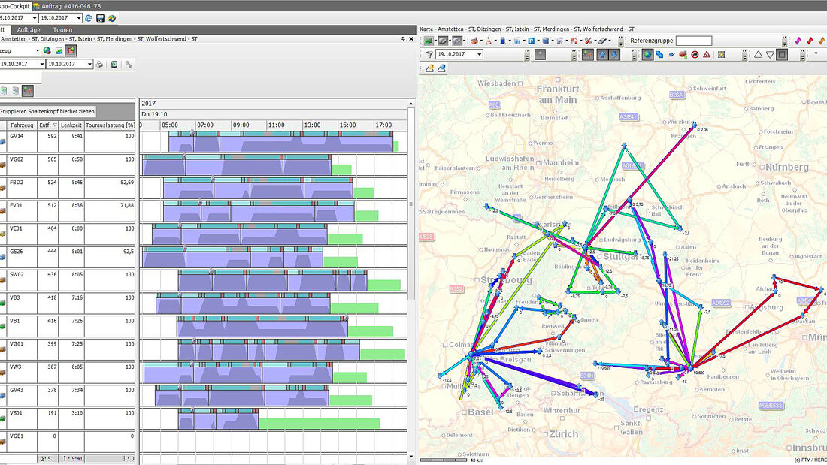Click the Fahrzeug column header
The image size is (827, 465).
[x=22, y=125]
